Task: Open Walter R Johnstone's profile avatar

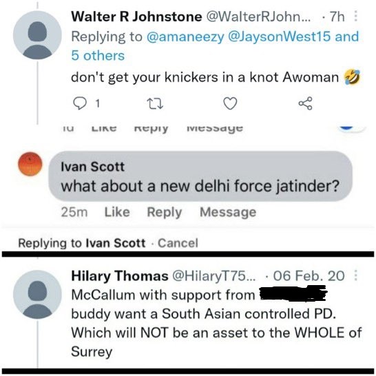Action: tap(37, 35)
